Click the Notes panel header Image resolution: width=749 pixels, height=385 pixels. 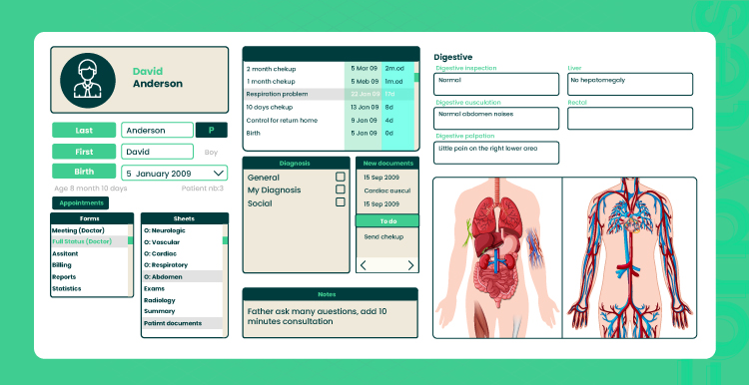click(x=331, y=294)
